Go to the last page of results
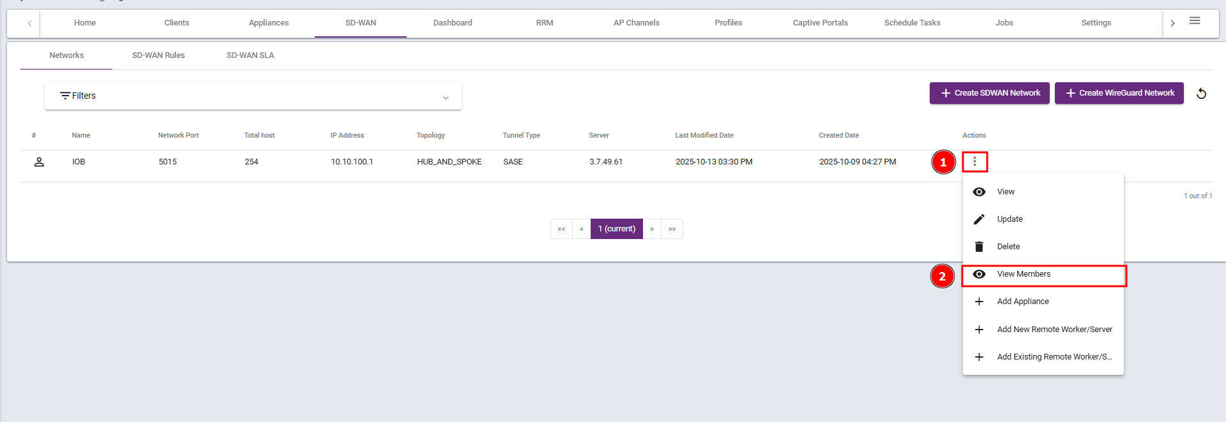 point(672,229)
